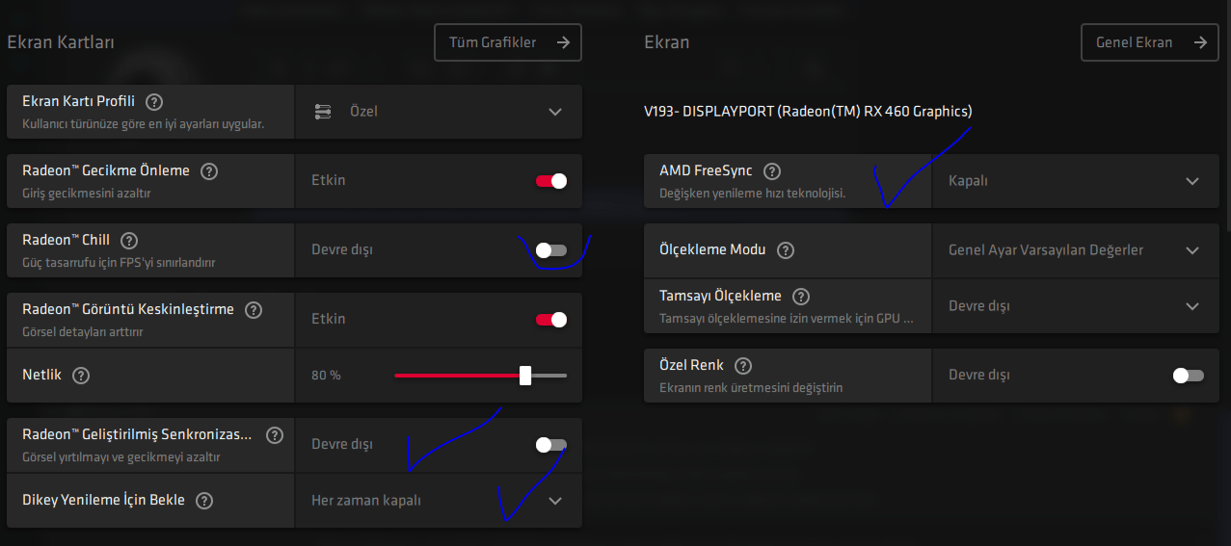Image resolution: width=1231 pixels, height=546 pixels.
Task: Enable Radeon Geliştirilmiş Senkronizasyon toggle
Action: point(551,444)
